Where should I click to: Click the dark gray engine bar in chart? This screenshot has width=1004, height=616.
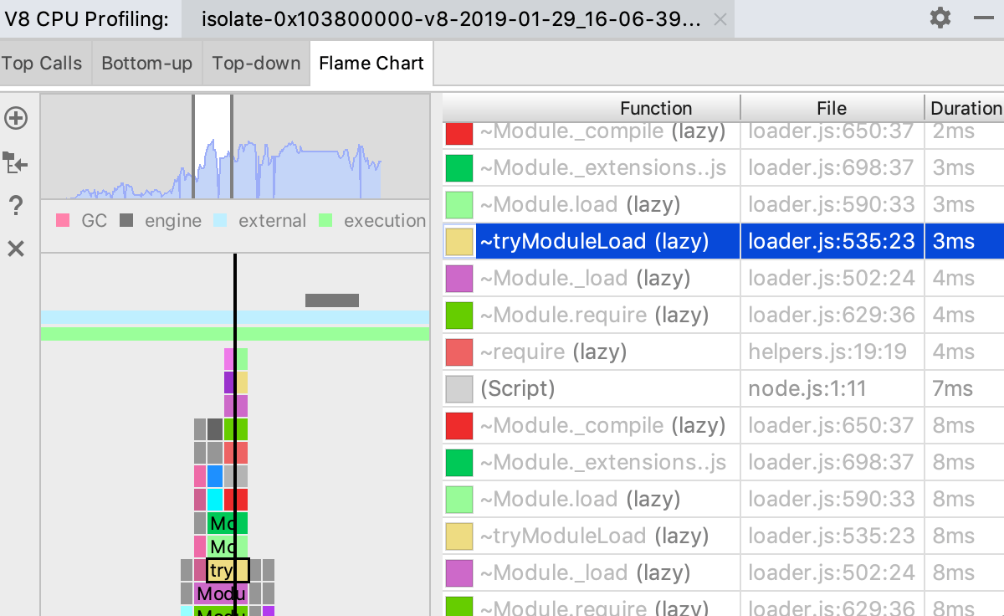[331, 300]
